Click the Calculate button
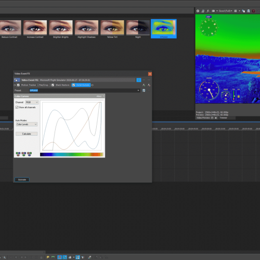This screenshot has width=260, height=260. coord(27,134)
